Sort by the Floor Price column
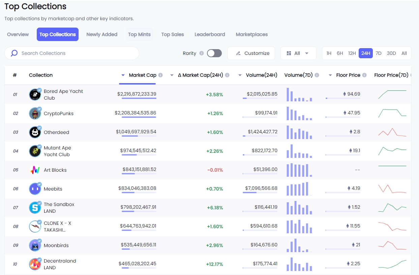This screenshot has height=275, width=419. click(348, 75)
